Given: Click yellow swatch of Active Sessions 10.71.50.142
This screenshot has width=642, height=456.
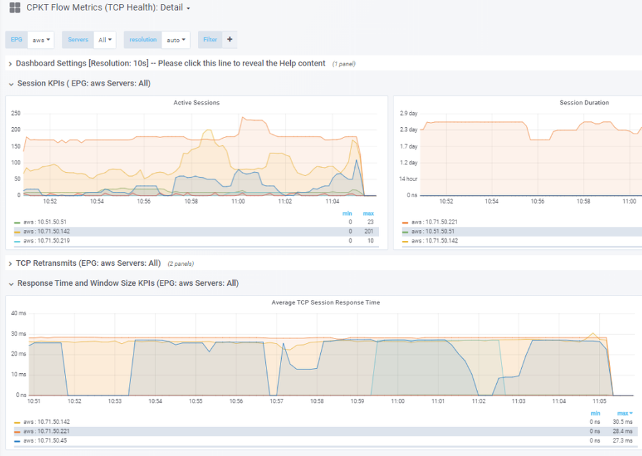Looking at the screenshot, I should tap(17, 232).
